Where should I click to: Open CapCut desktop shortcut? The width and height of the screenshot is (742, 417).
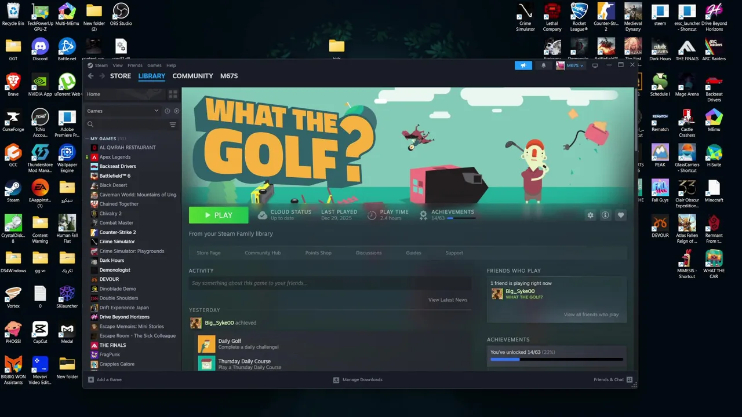pos(40,332)
